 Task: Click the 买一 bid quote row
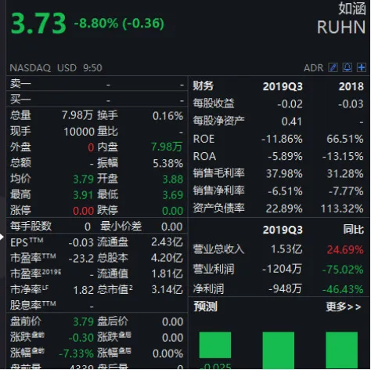pos(97,100)
